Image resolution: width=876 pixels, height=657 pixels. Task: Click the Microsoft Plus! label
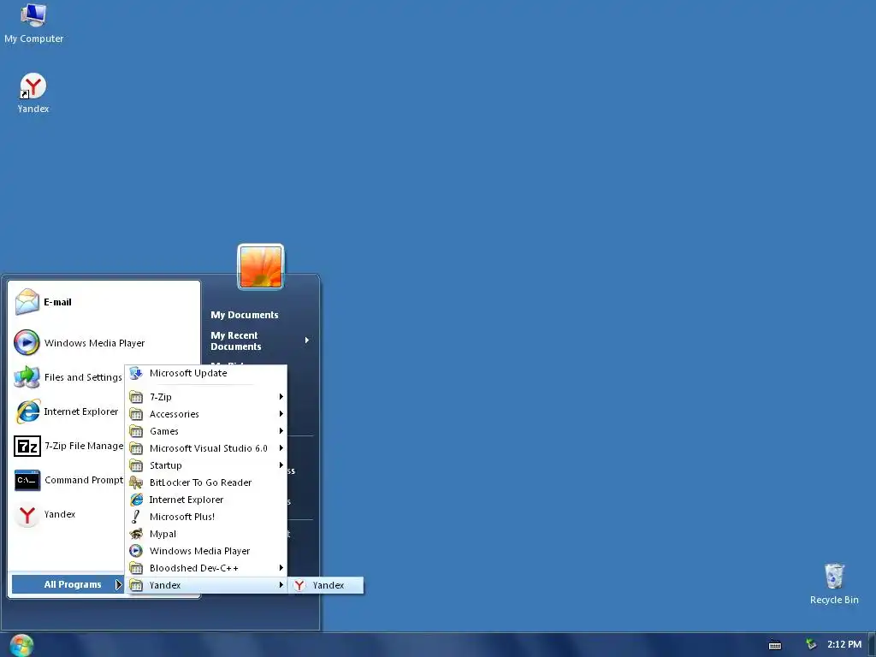[x=182, y=517]
